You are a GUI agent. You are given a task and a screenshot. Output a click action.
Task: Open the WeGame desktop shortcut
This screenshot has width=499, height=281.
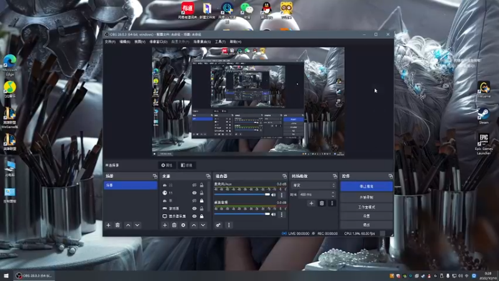click(x=484, y=89)
